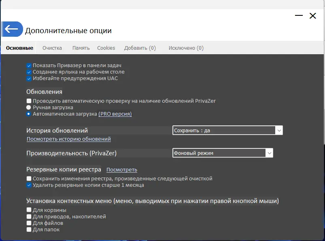Uncheck Показать Привазер в панели задач
Image resolution: width=325 pixels, height=241 pixels.
[29, 66]
